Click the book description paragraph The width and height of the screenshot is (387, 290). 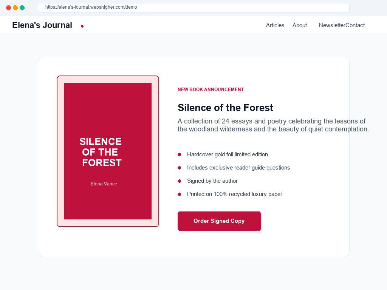pyautogui.click(x=273, y=125)
